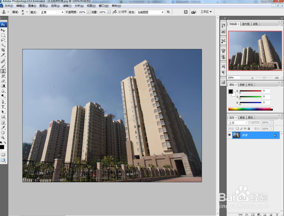Viewport: 284px width, 216px height.
Task: Select the Rectangle shape tool
Action: click(3, 117)
